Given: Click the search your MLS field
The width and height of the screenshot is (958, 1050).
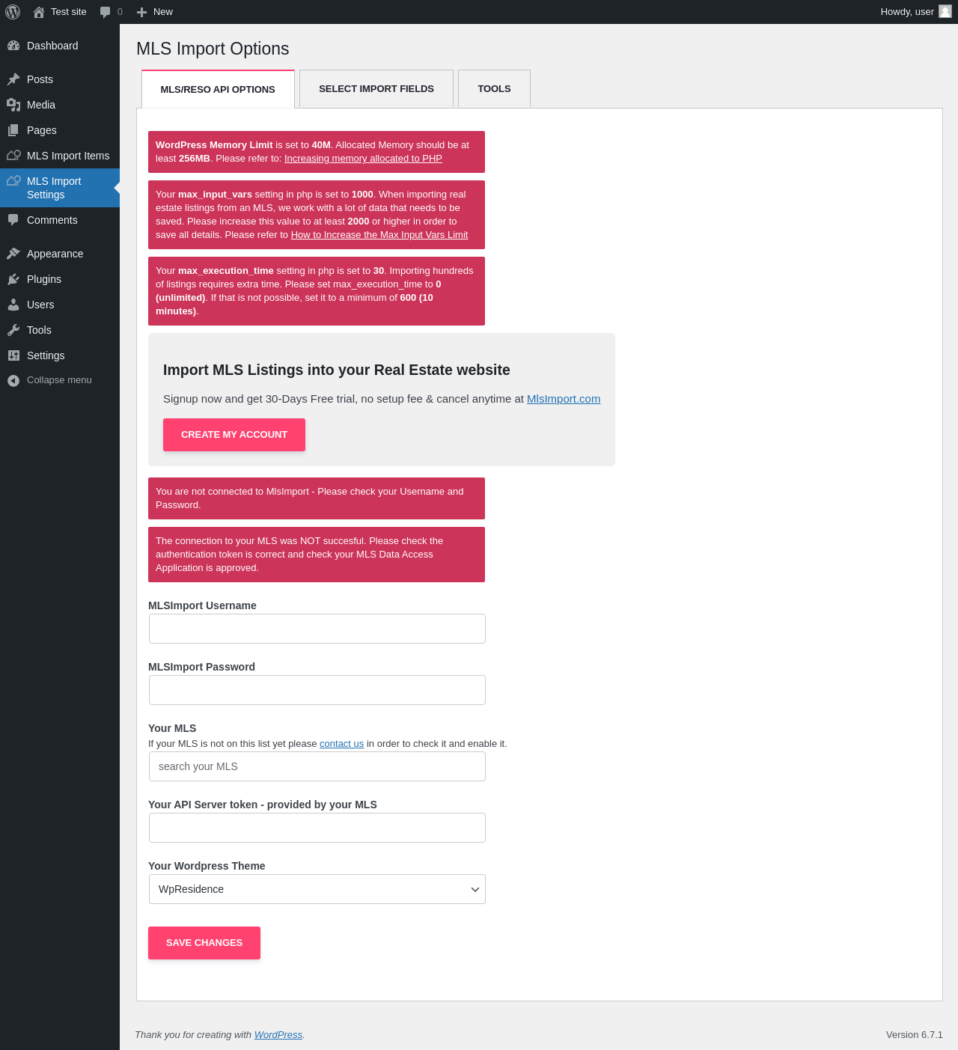Looking at the screenshot, I should (x=317, y=766).
